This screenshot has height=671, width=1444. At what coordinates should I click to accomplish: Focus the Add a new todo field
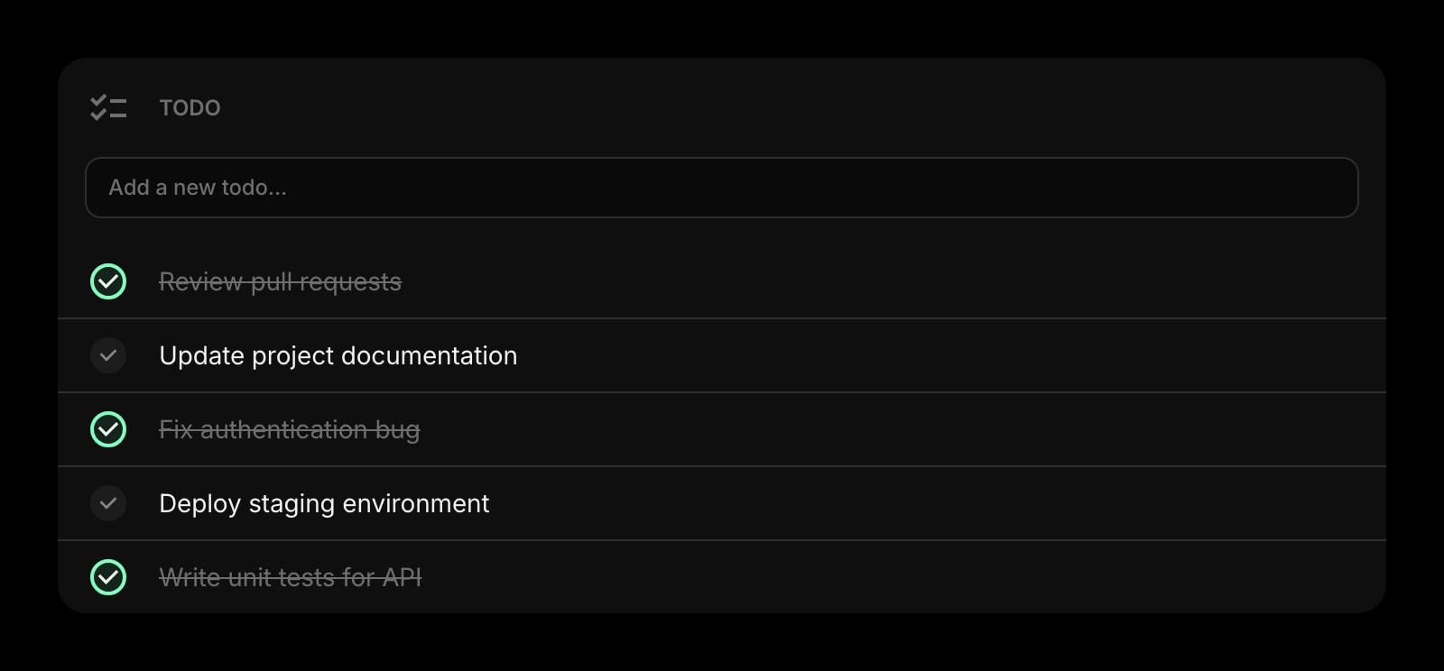coord(722,188)
